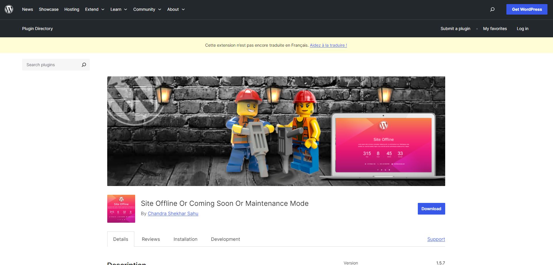Click the banner image showing Lego construction workers
This screenshot has width=553, height=265.
[276, 131]
